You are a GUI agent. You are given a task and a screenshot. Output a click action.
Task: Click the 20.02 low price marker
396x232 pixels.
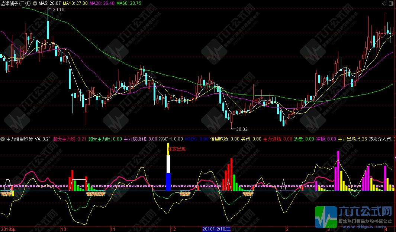click(x=241, y=129)
